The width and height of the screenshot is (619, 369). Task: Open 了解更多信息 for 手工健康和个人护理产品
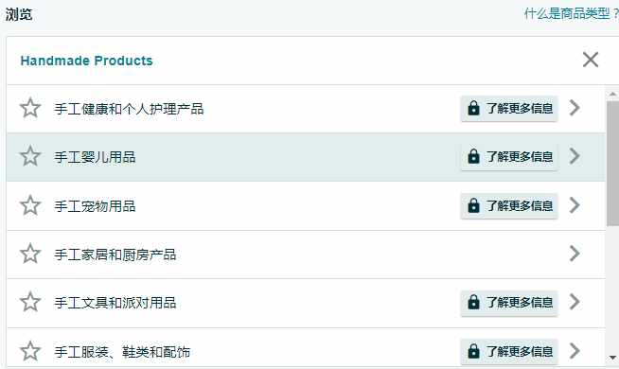pos(509,108)
